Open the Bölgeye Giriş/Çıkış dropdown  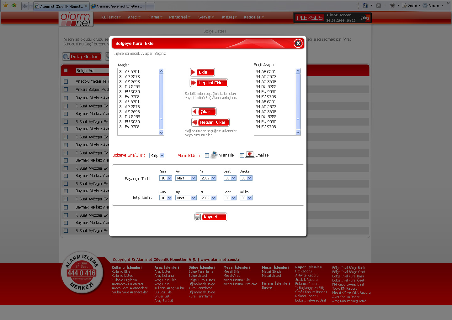tap(157, 156)
